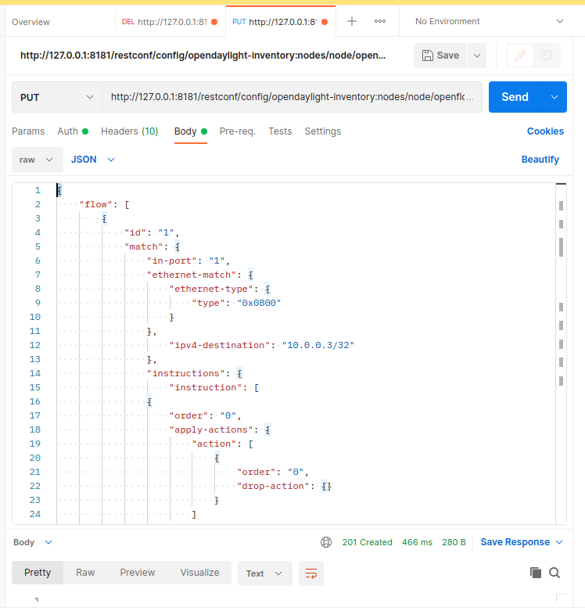
Task: Open the raw body type dropdown
Action: click(x=37, y=160)
